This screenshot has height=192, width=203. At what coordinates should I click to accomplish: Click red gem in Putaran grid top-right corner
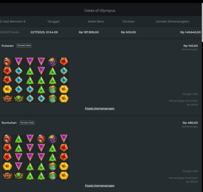tap(64, 62)
